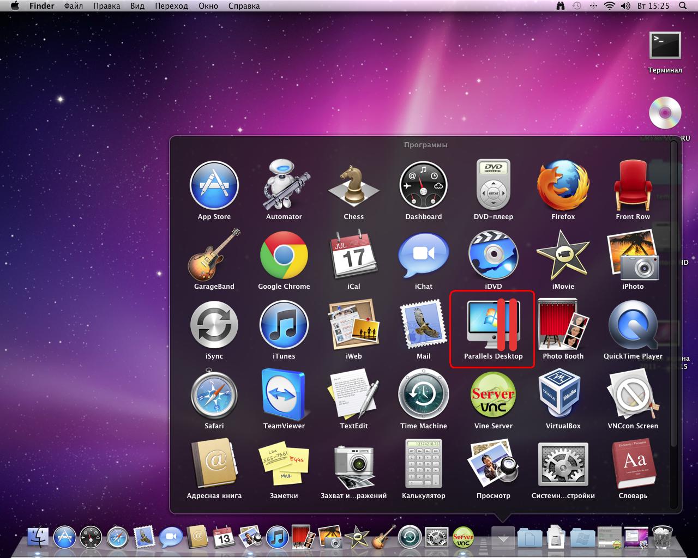Click the binoculars icon in the menu bar
The width and height of the screenshot is (698, 558).
pyautogui.click(x=560, y=6)
